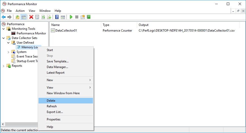Collapse the Data Collector Sets node
The width and height of the screenshot is (246, 133).
(3, 38)
